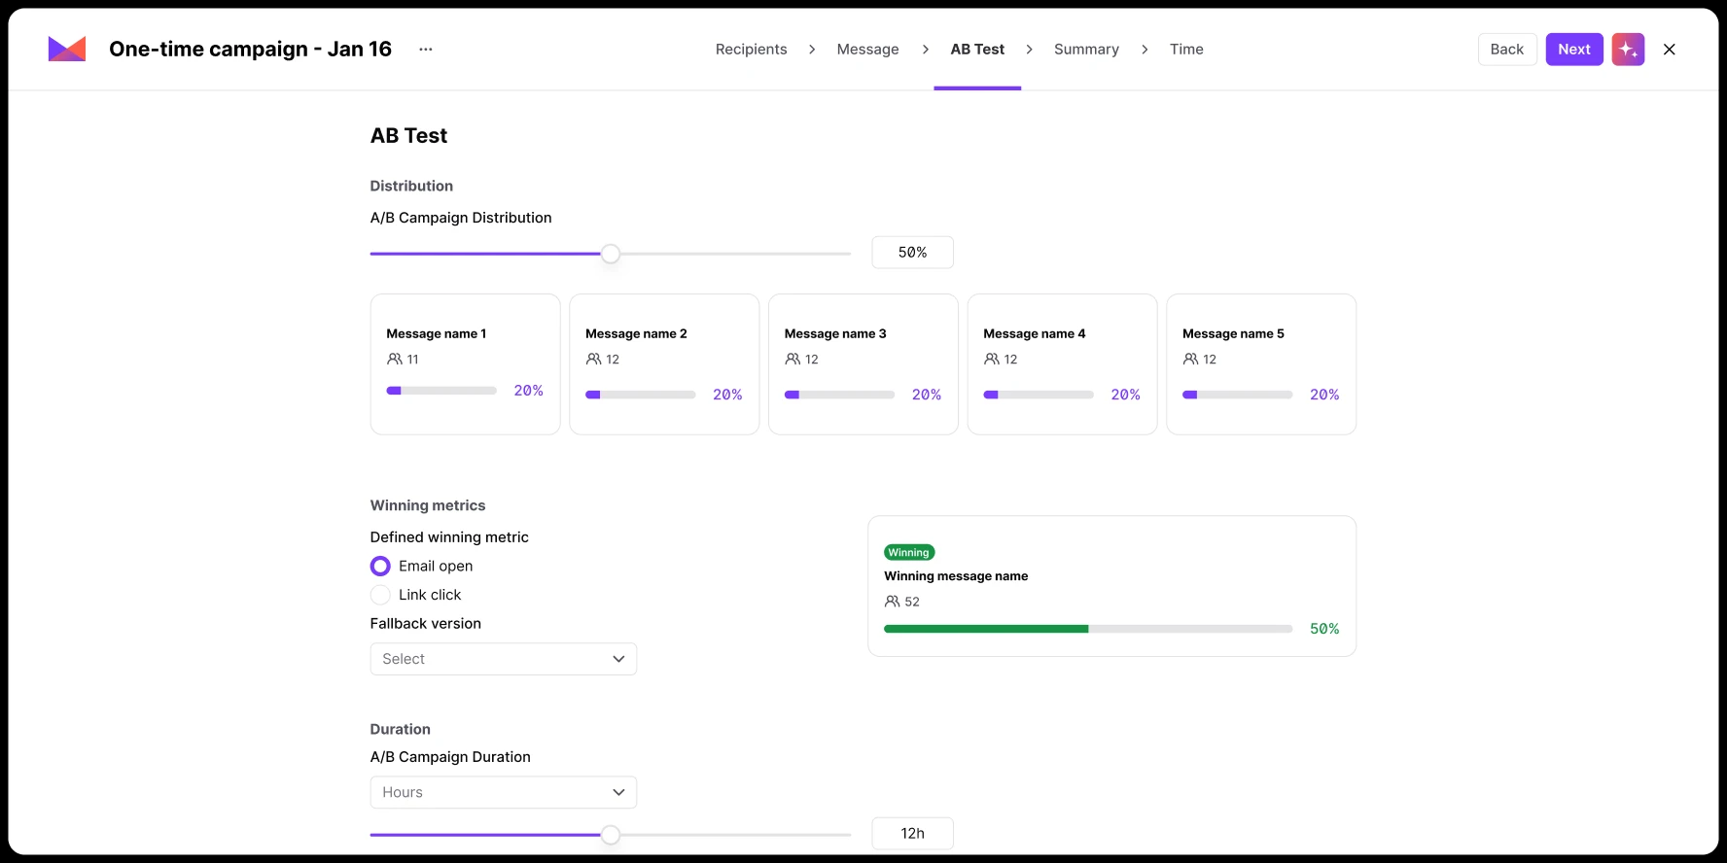Screen dimensions: 1727x863
Task: Select the AB Test step tab
Action: tap(977, 50)
